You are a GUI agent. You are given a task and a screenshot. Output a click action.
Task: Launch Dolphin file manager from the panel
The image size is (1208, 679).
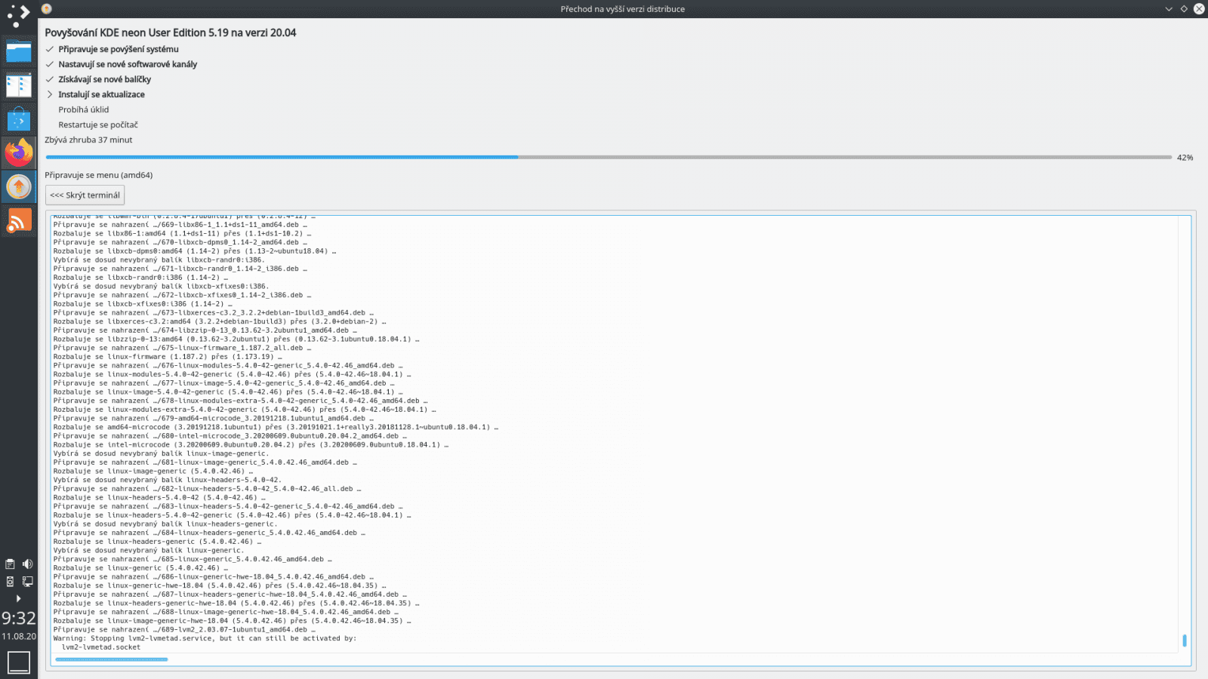coord(18,51)
